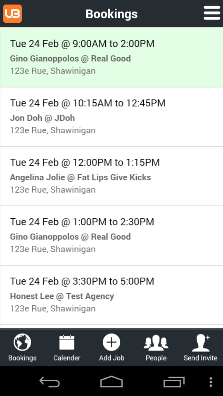Tap the Add Job text label

pyautogui.click(x=111, y=358)
